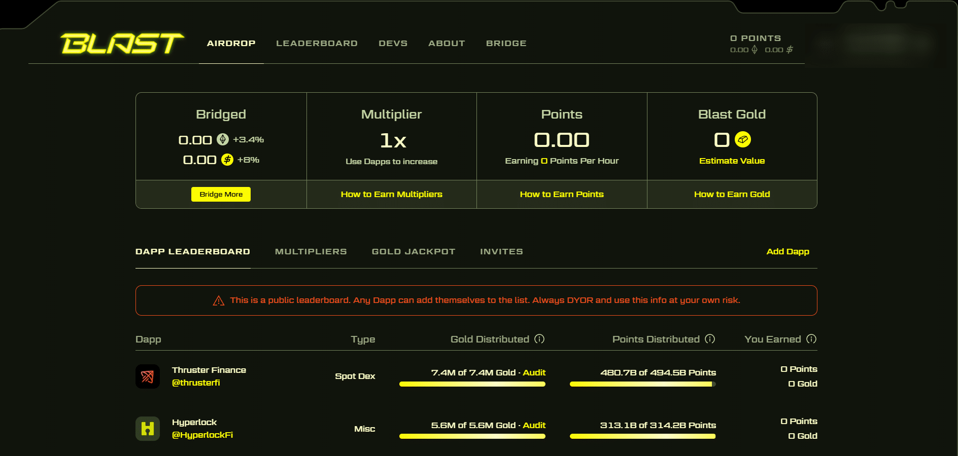The height and width of the screenshot is (456, 958).
Task: Switch to the LEADERBOARD tab
Action: click(x=317, y=44)
